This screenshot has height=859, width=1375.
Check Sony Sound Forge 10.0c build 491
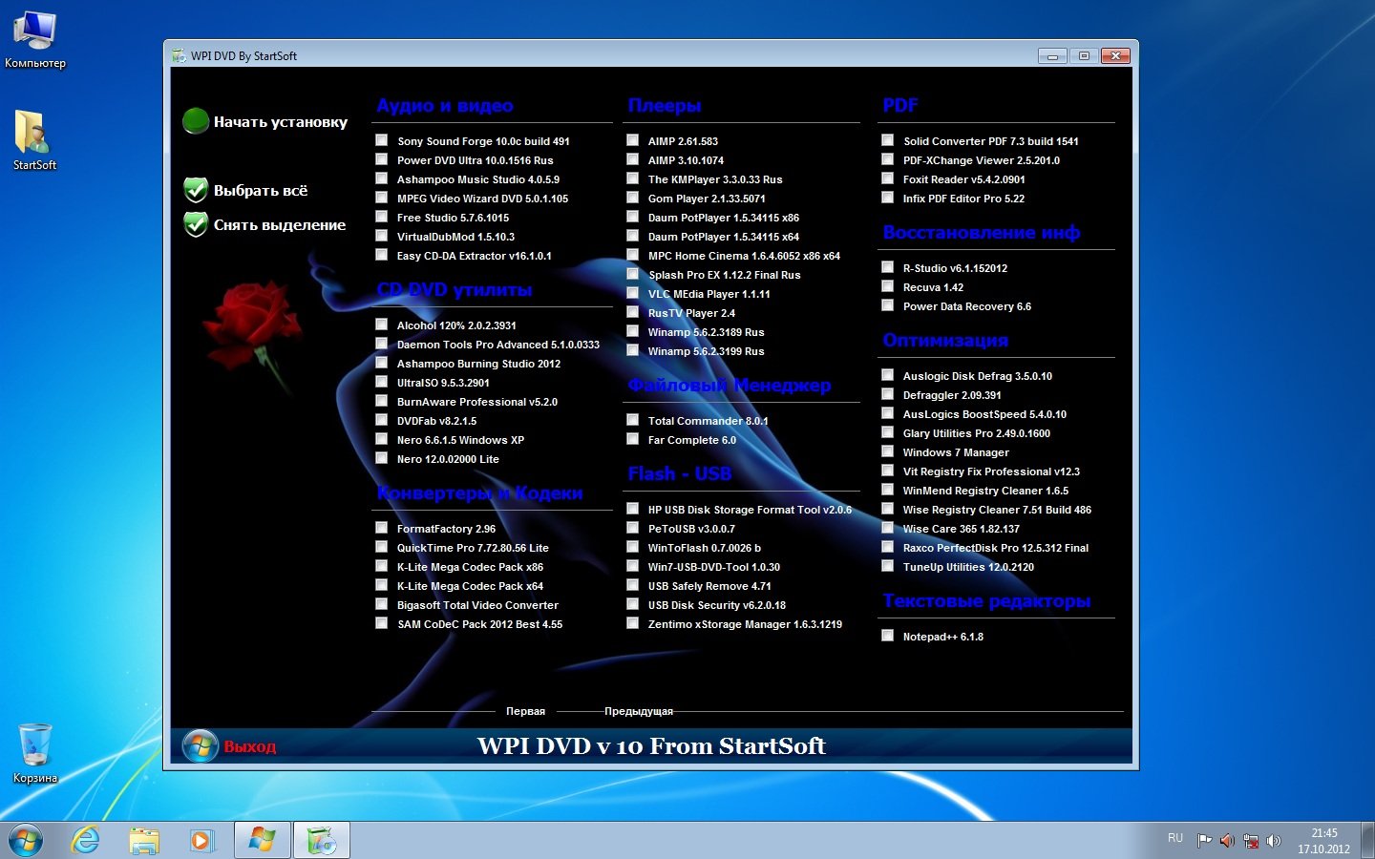(381, 139)
